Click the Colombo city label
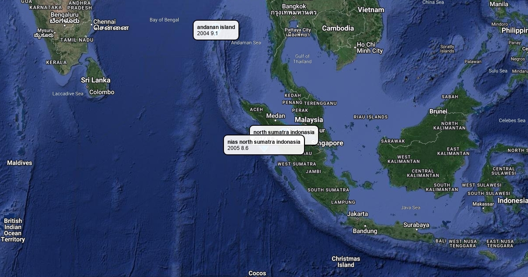This screenshot has height=277, width=528. (x=102, y=92)
